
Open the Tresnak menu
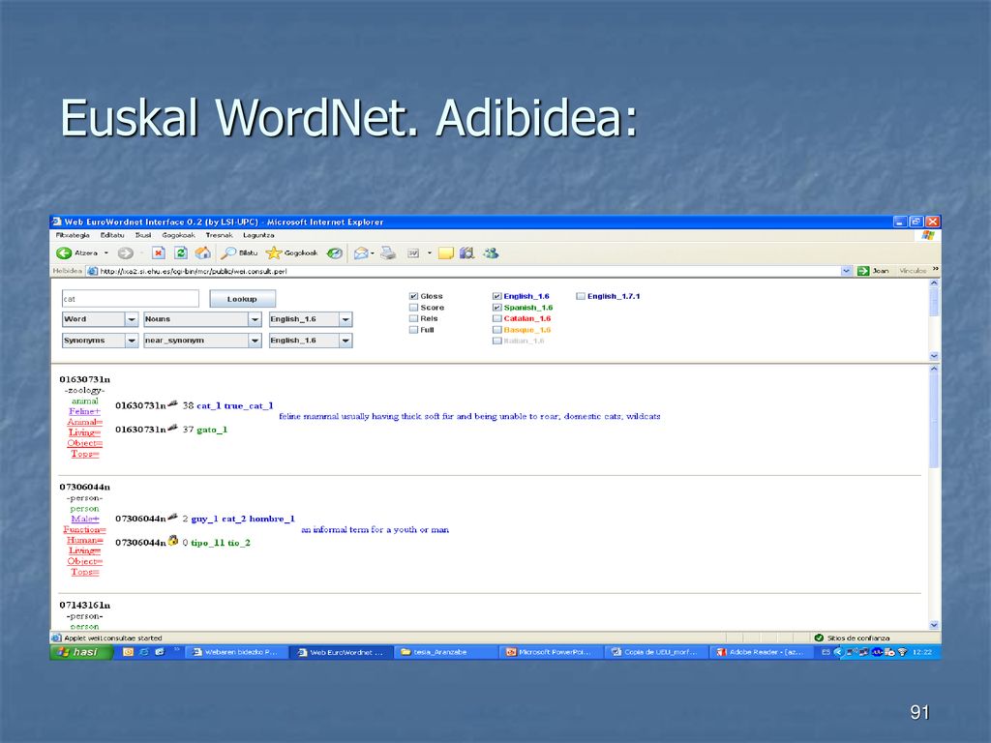pyautogui.click(x=220, y=235)
